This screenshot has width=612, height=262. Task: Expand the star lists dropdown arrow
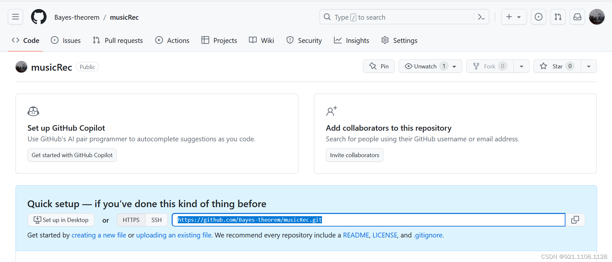tap(589, 66)
